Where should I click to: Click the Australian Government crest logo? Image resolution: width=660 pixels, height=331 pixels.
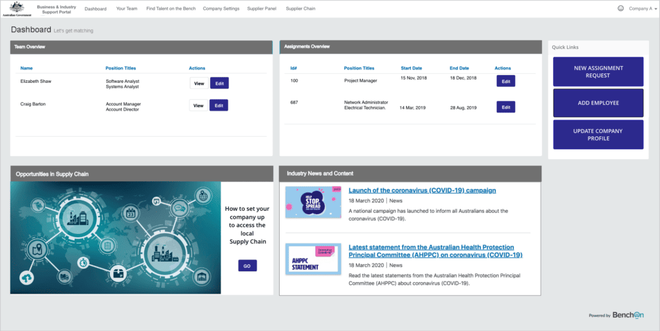pos(16,8)
